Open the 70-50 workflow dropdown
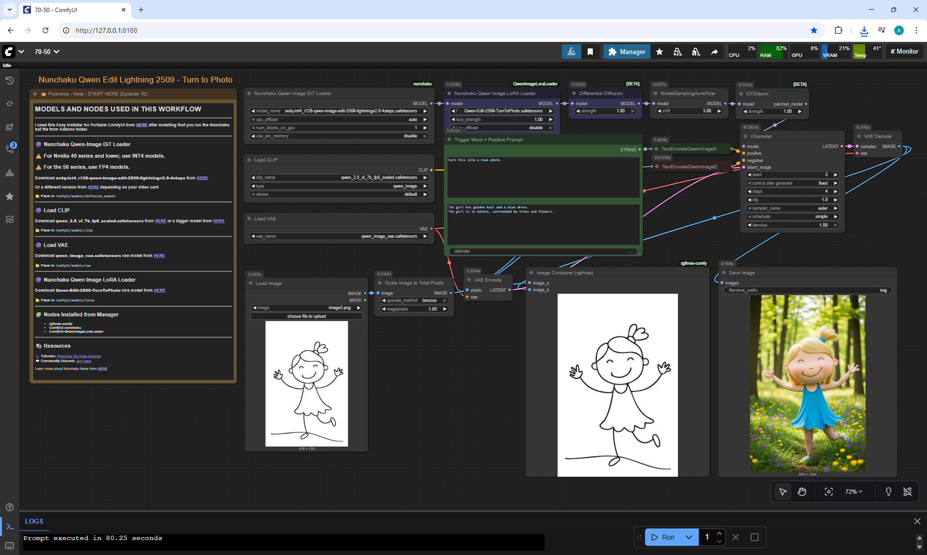This screenshot has height=555, width=927. (x=47, y=52)
